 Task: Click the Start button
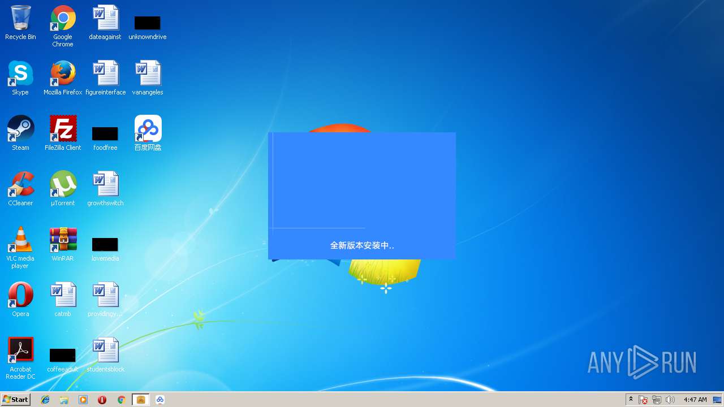[15, 400]
